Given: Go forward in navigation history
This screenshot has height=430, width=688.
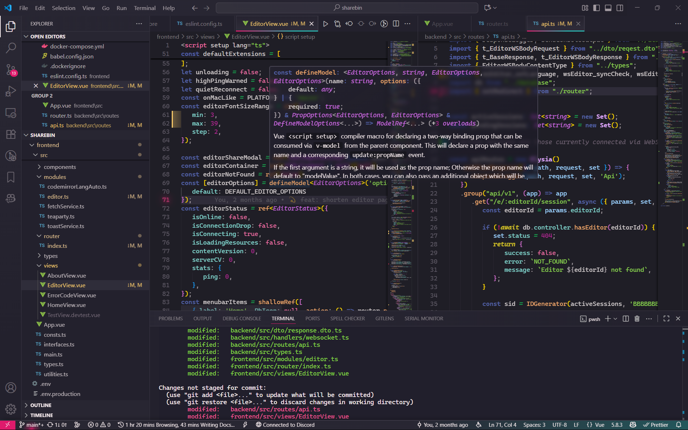Looking at the screenshot, I should tap(207, 8).
